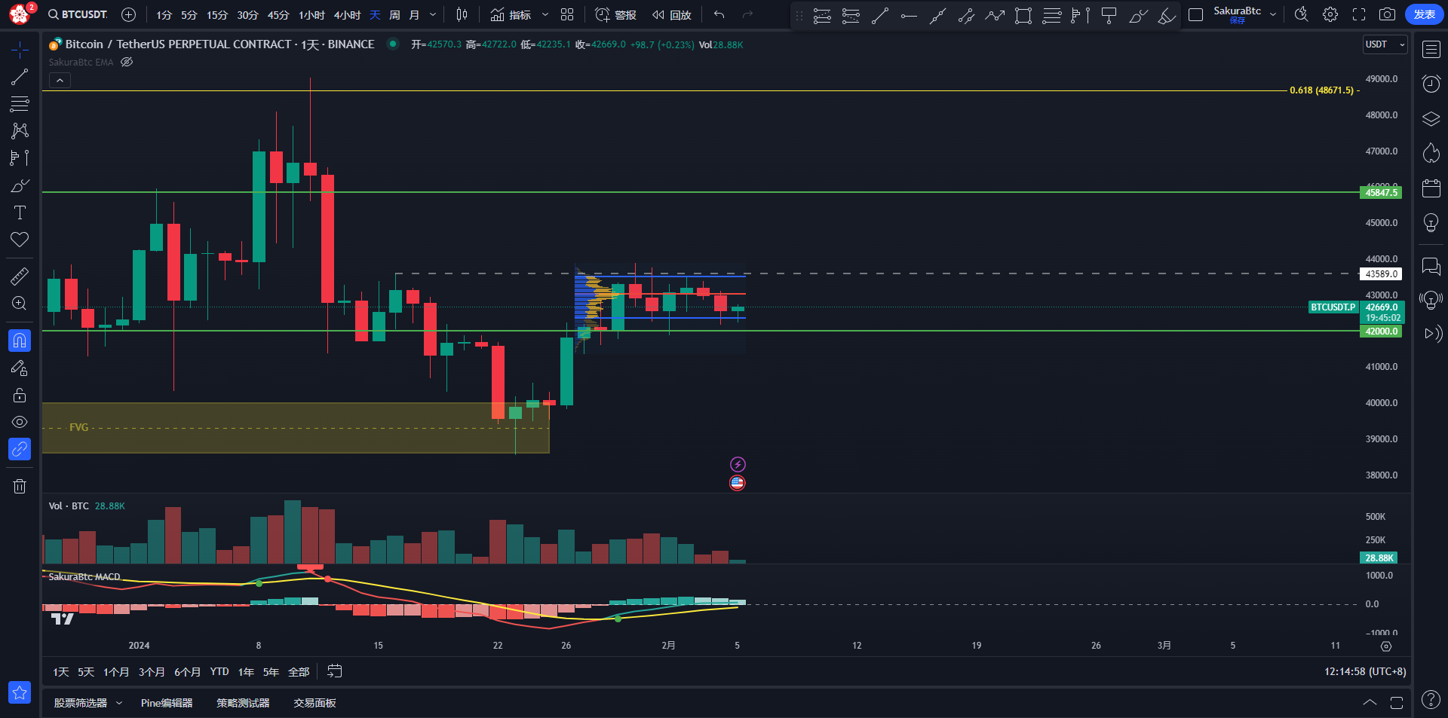Open the Fibonacci retracement tools
This screenshot has height=718, width=1448.
20,103
